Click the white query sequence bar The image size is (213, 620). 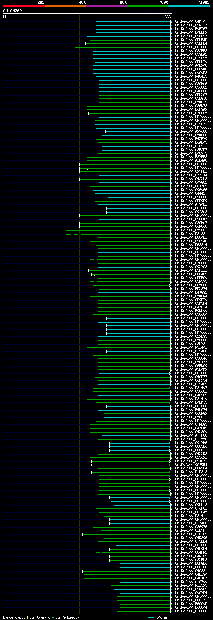(88, 14)
